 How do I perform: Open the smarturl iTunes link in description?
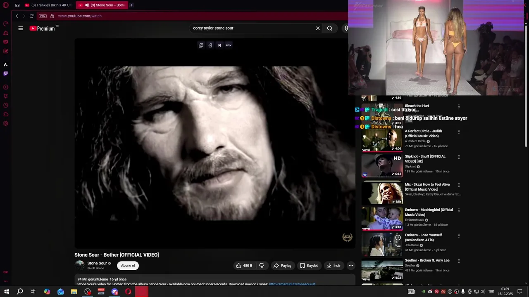292,284
